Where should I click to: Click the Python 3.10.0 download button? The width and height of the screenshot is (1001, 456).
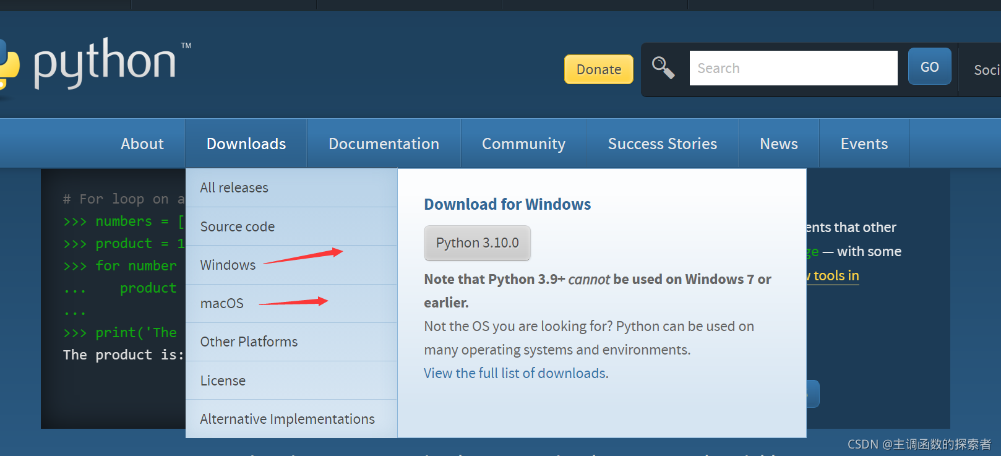[477, 243]
